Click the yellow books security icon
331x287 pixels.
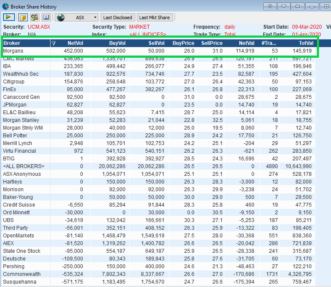point(23,17)
